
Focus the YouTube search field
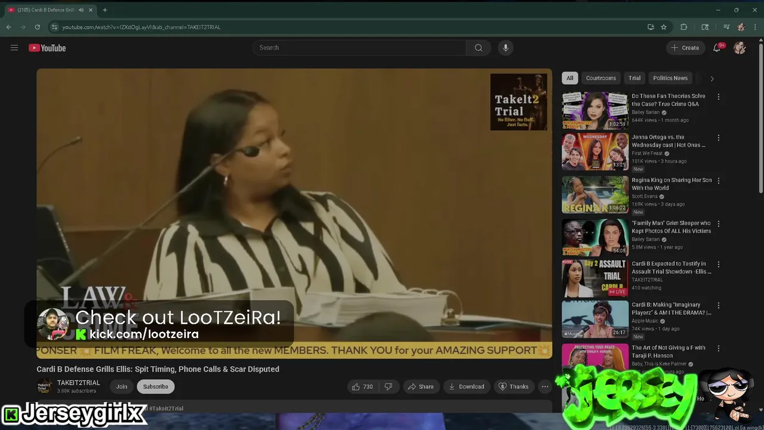[x=359, y=48]
